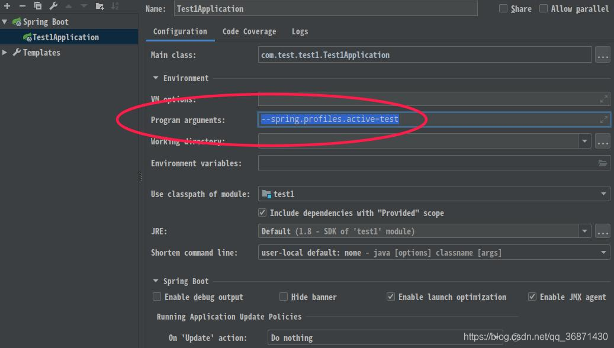Enable the Allow parallel checkbox

[544, 9]
